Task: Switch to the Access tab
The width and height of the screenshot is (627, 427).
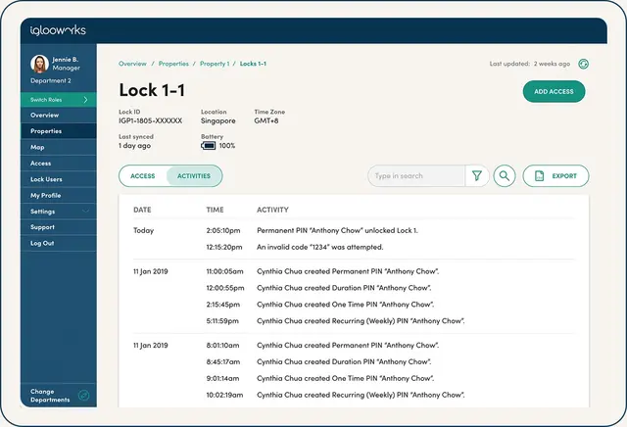Action: [x=143, y=176]
